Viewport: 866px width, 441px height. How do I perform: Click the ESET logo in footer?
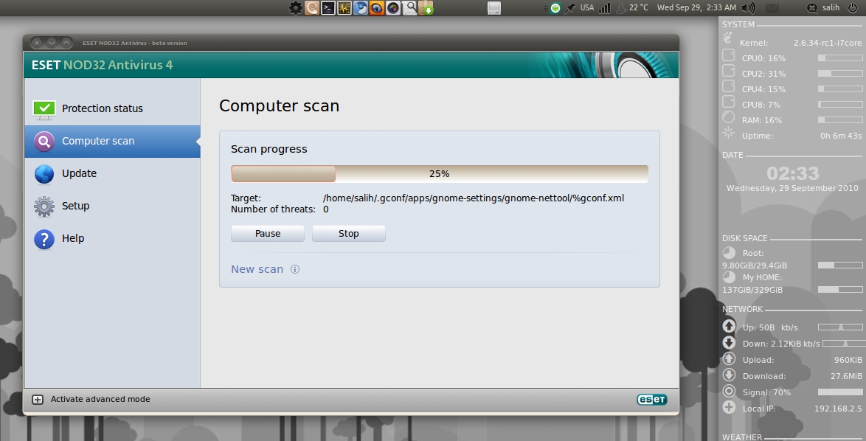click(x=651, y=400)
